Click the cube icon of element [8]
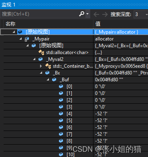148x157 pixels. 61,141
